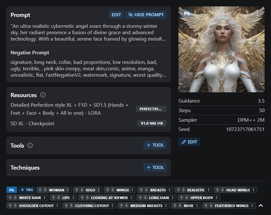
Task: Upvote the HEAD WINGS tag
Action: (218, 190)
